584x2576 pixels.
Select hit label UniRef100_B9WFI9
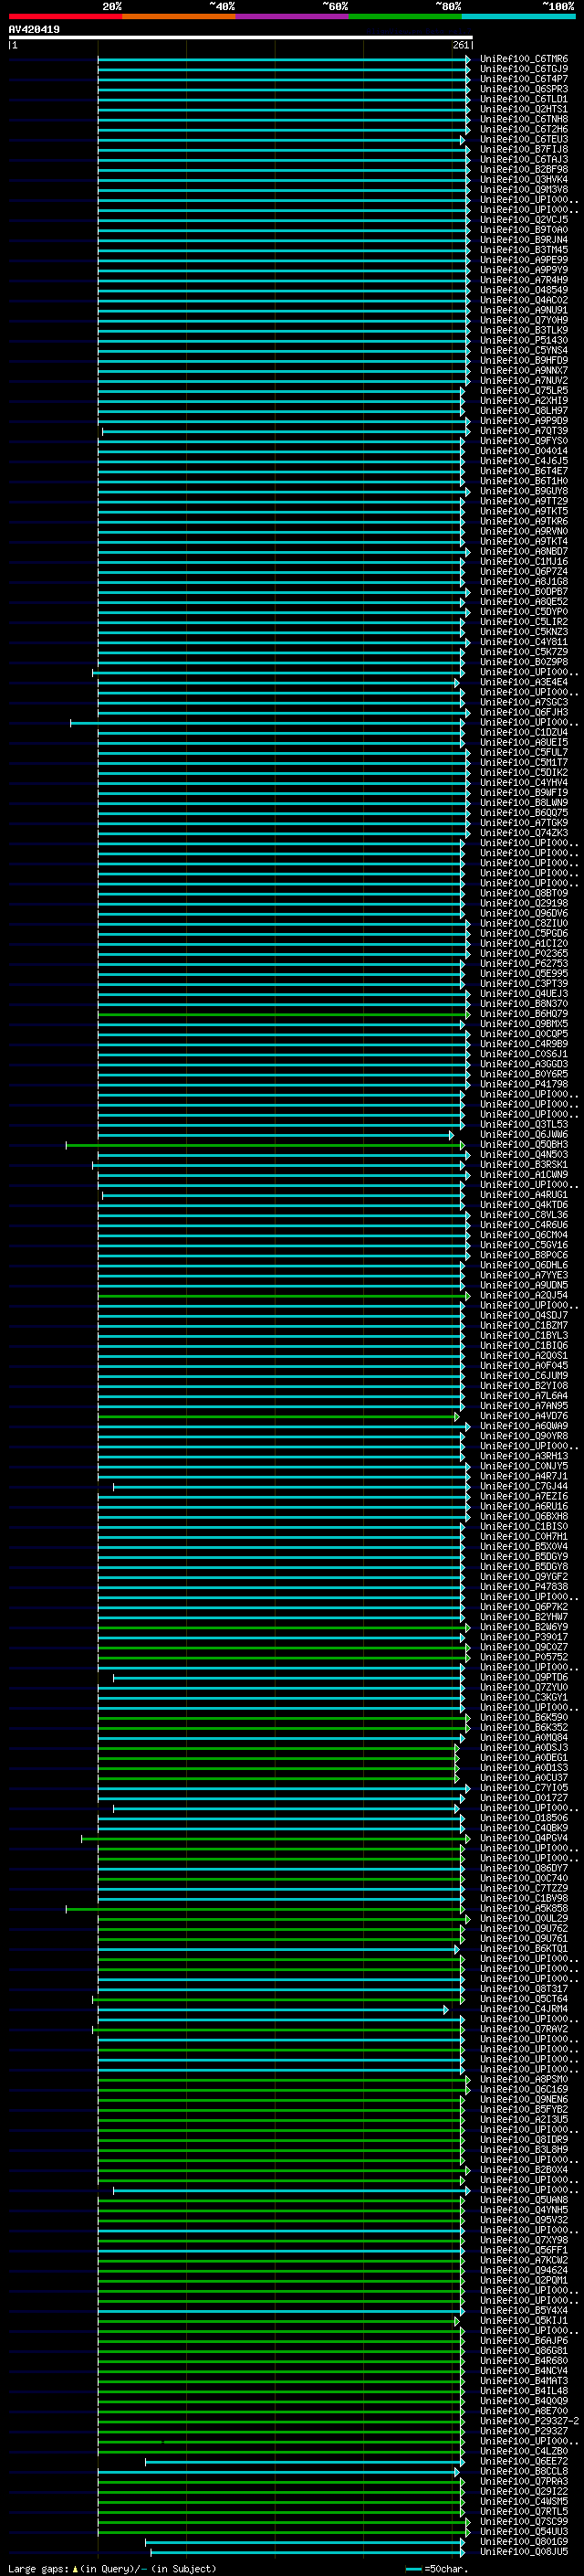click(x=524, y=793)
